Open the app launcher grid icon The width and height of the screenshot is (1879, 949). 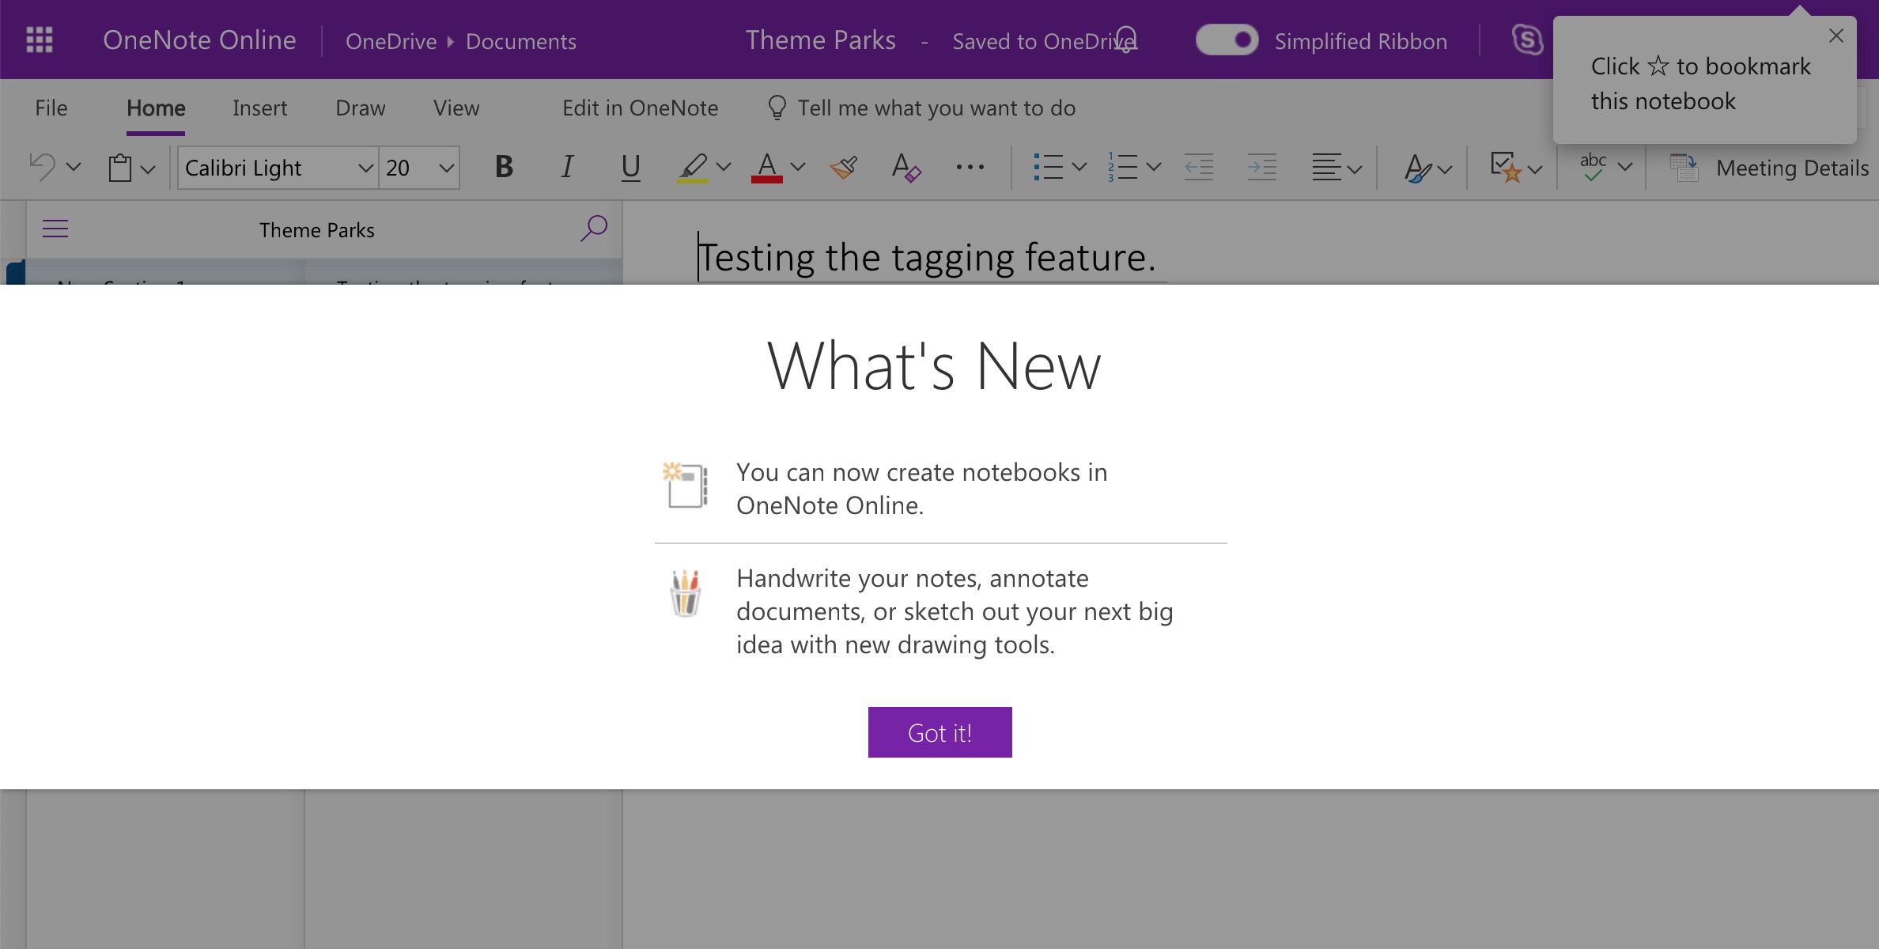point(40,40)
